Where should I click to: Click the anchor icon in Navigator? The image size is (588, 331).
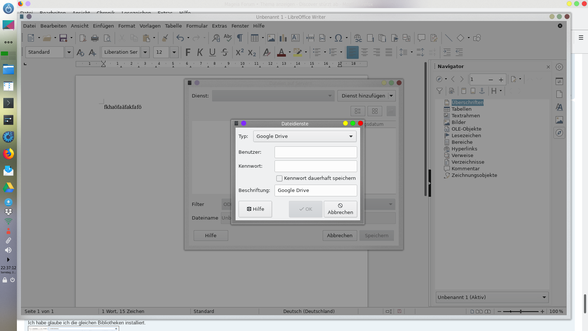pyautogui.click(x=482, y=91)
